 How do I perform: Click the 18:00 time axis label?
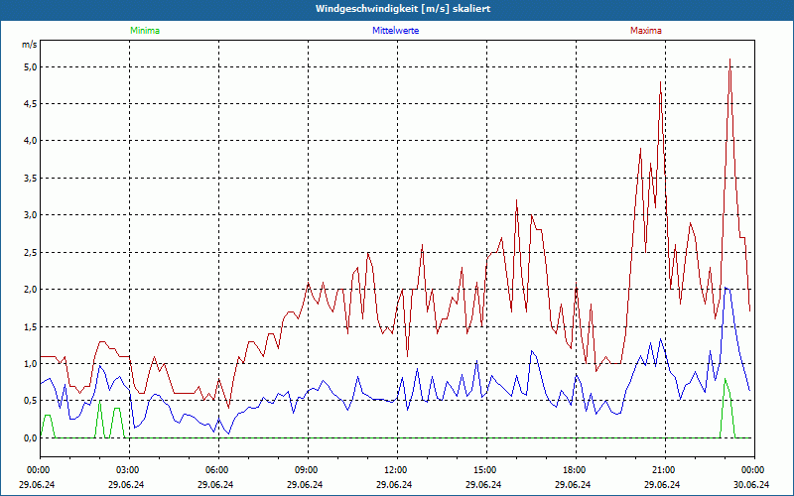[x=574, y=469]
